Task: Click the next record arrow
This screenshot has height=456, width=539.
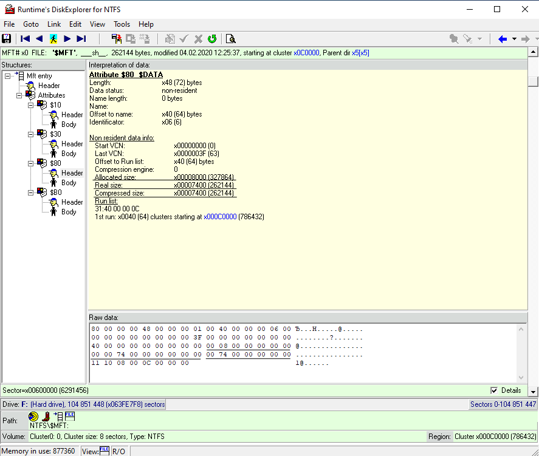Action: tap(67, 39)
